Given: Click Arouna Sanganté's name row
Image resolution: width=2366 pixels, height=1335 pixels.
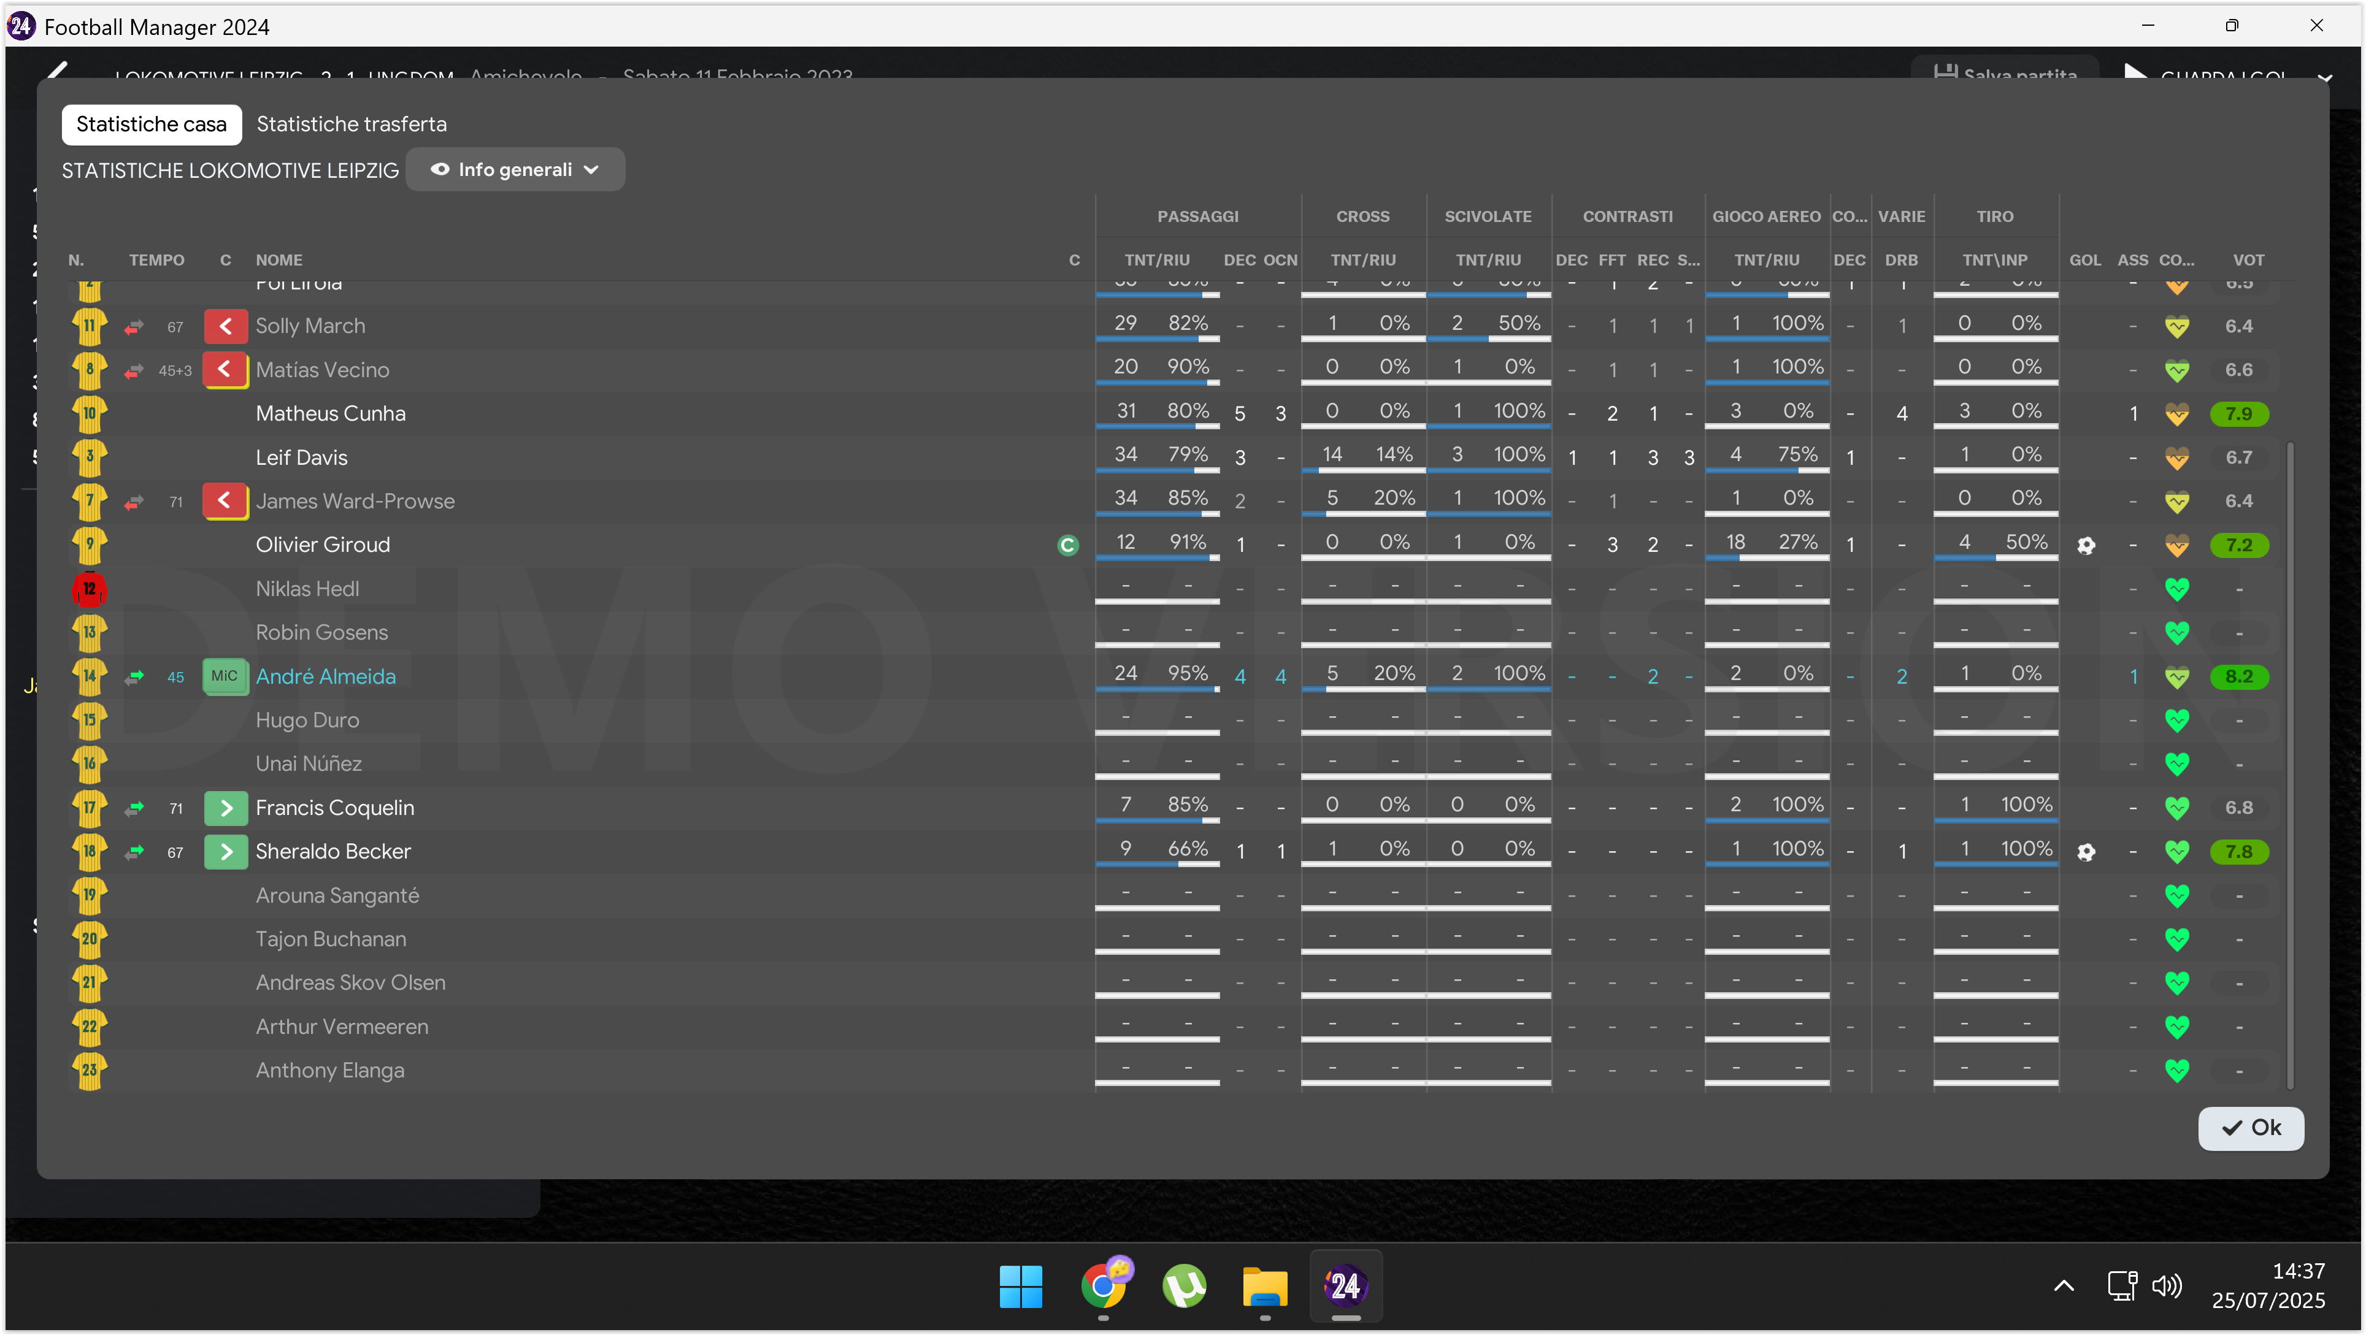Looking at the screenshot, I should [x=337, y=895].
